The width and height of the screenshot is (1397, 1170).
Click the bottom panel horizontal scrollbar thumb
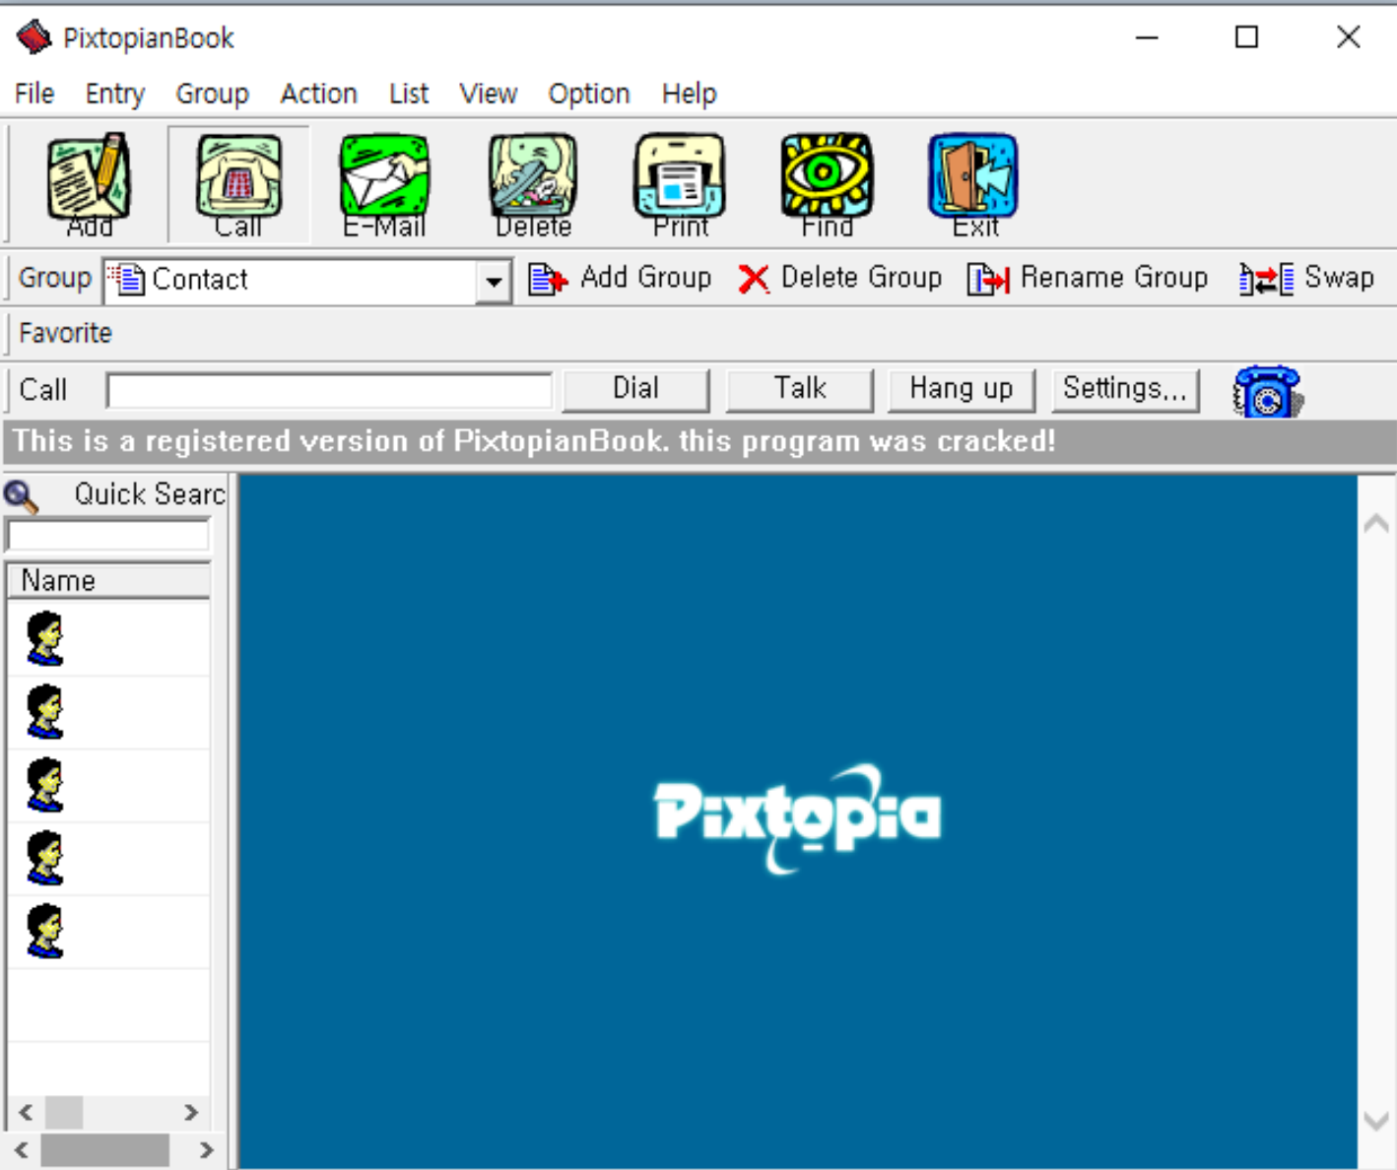[104, 1150]
